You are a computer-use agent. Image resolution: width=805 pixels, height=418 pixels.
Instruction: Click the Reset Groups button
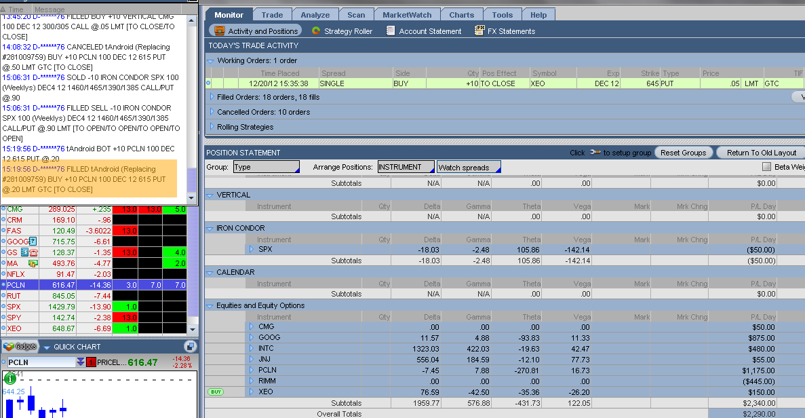[684, 153]
